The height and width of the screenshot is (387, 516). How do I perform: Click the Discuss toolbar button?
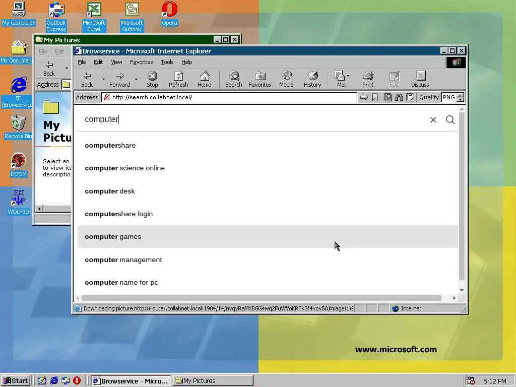click(420, 80)
